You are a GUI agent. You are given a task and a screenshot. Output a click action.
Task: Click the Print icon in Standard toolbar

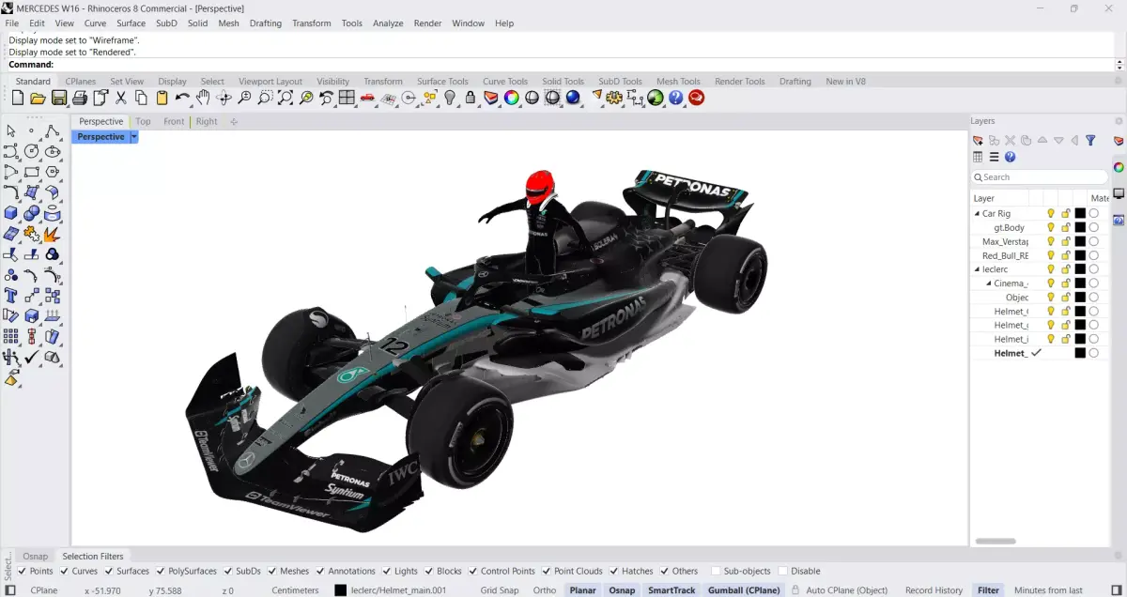point(80,98)
